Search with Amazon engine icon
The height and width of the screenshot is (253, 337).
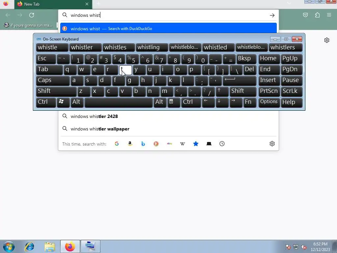[130, 144]
